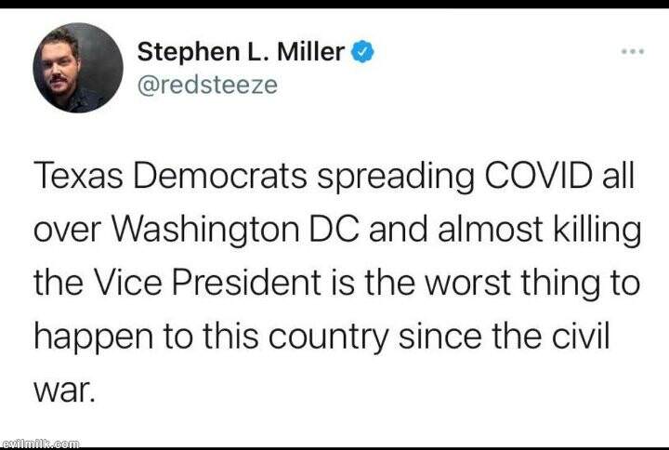Click the word "war." ending the tweet
Screen dimensions: 669x450
[x=64, y=389]
